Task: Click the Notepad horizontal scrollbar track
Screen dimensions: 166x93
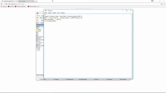Action: coord(87,78)
